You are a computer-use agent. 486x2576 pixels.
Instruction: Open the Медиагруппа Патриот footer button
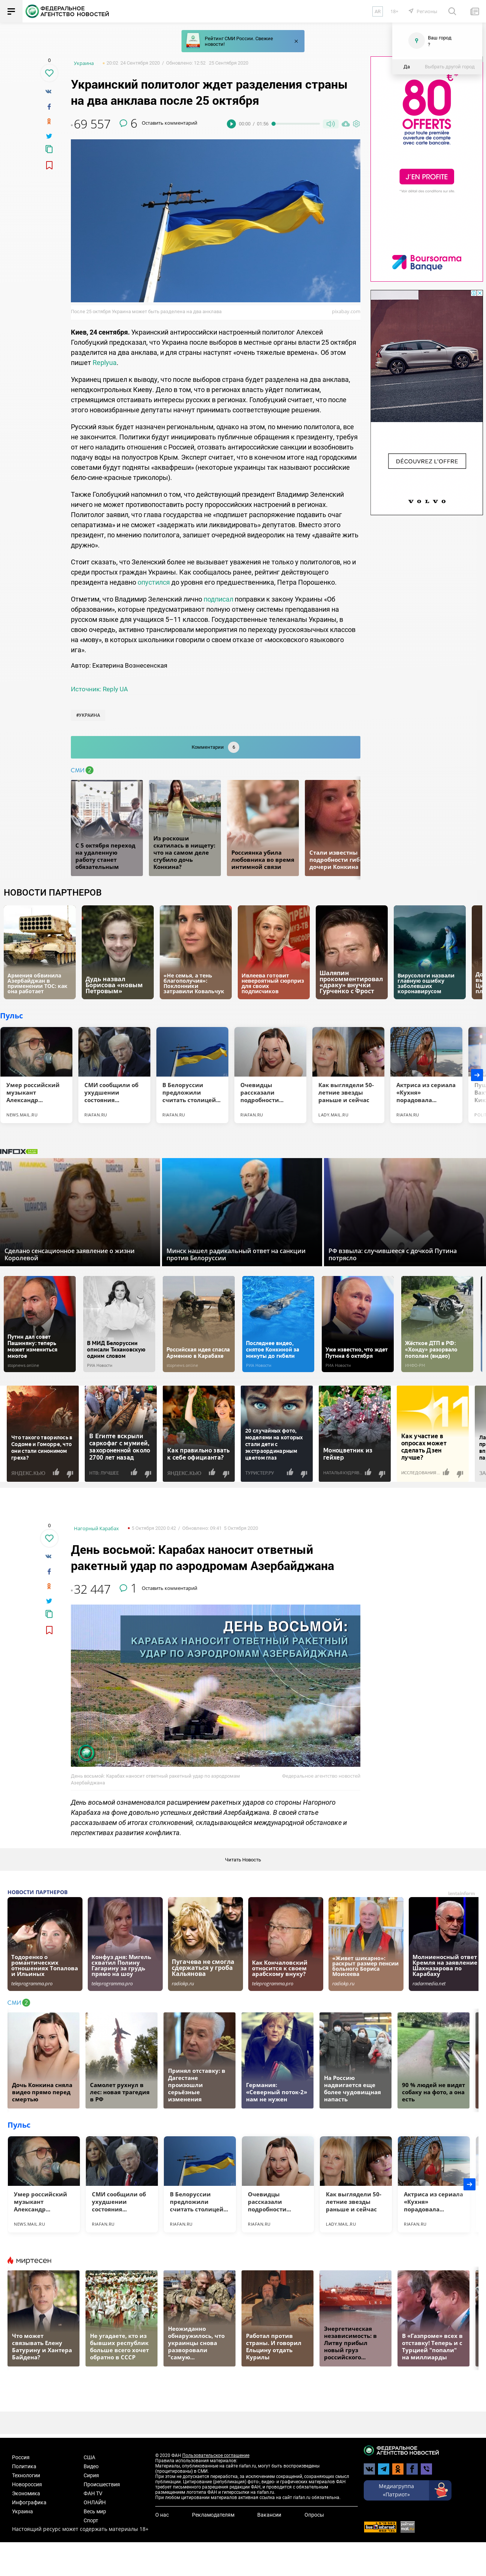[407, 2490]
